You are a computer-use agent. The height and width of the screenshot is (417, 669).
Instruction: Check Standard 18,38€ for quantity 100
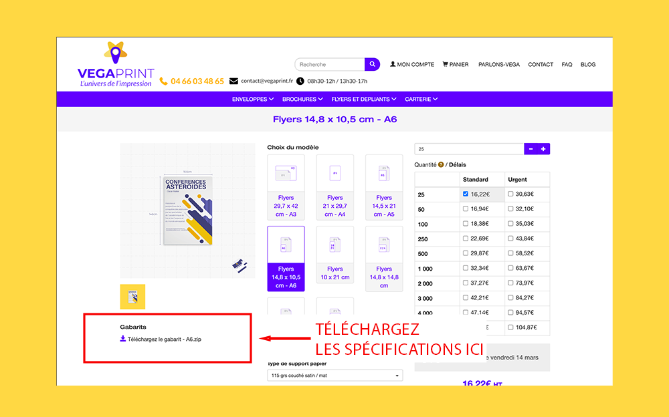[466, 223]
